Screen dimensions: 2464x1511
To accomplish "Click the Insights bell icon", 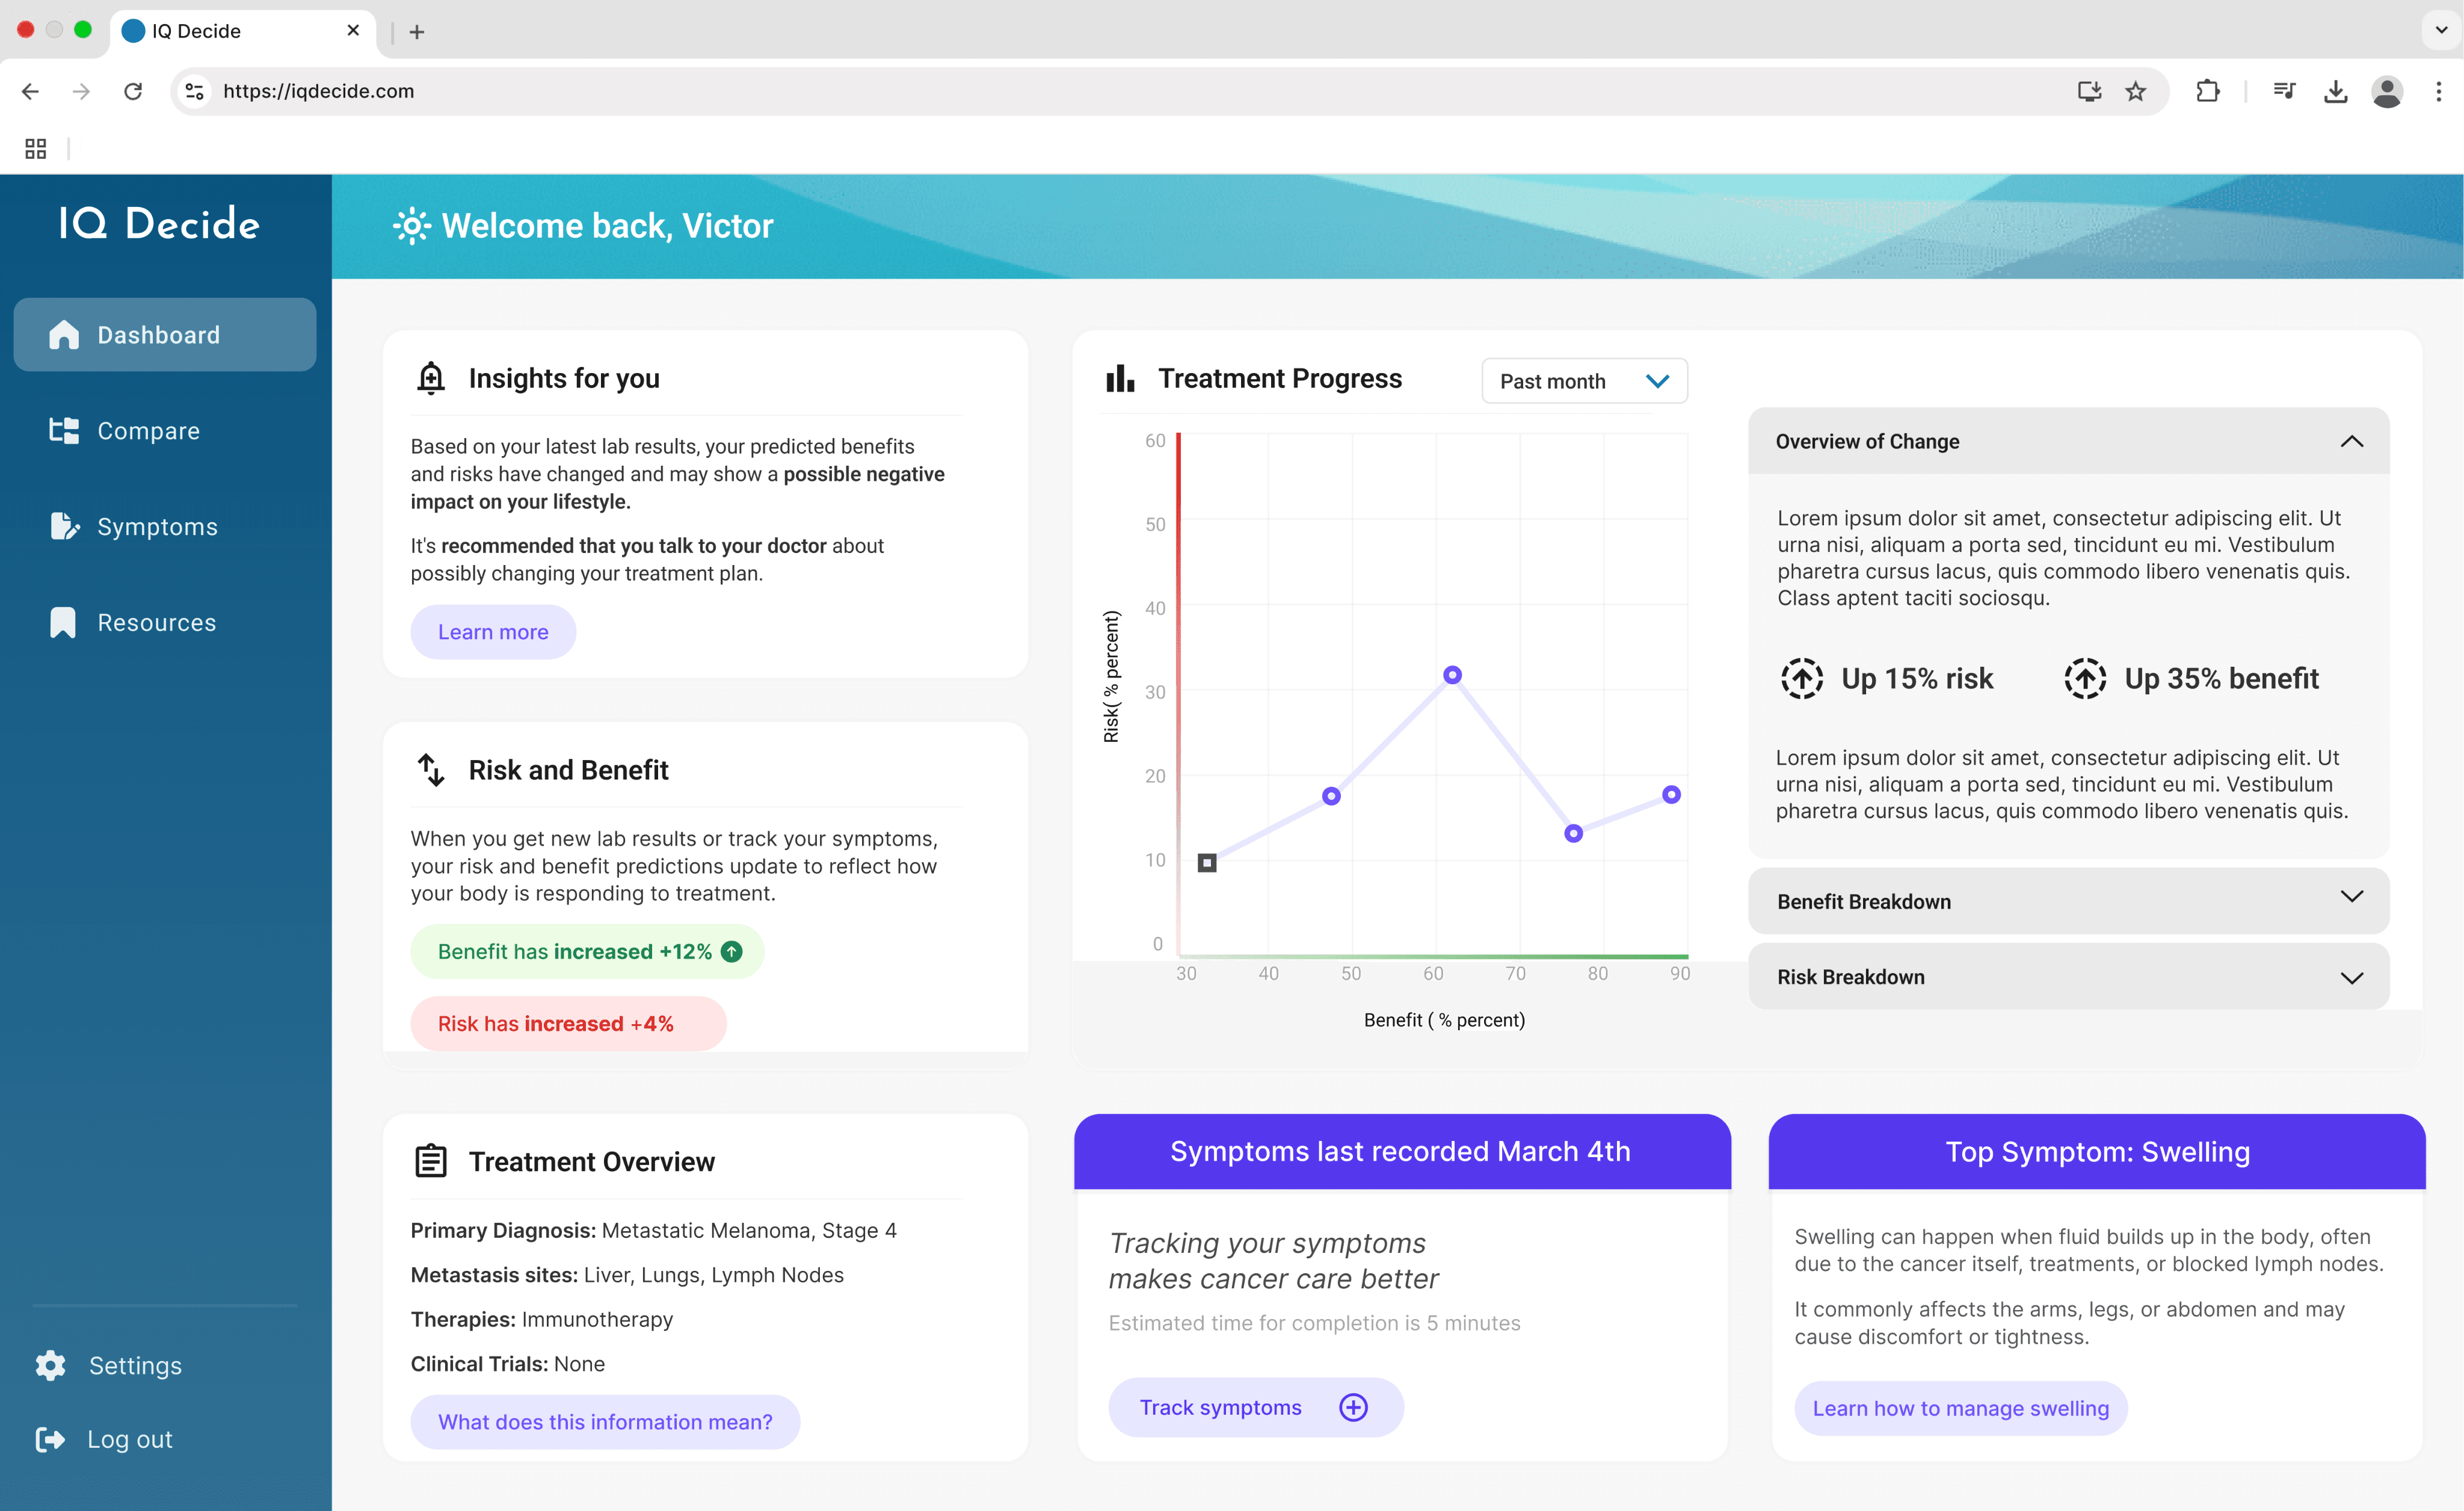I will point(430,378).
